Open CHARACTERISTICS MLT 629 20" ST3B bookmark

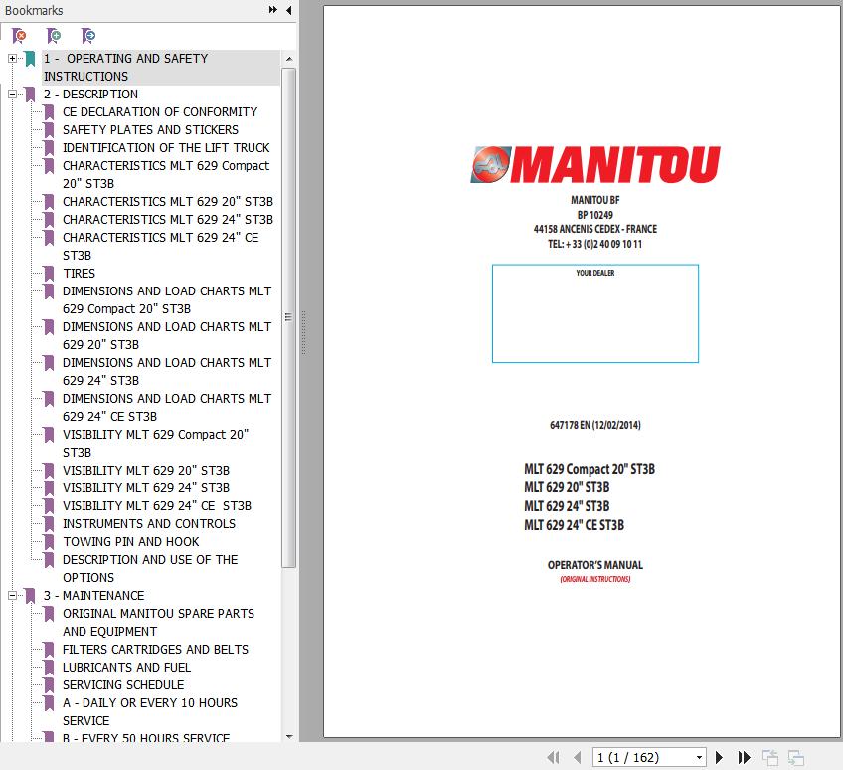point(168,201)
